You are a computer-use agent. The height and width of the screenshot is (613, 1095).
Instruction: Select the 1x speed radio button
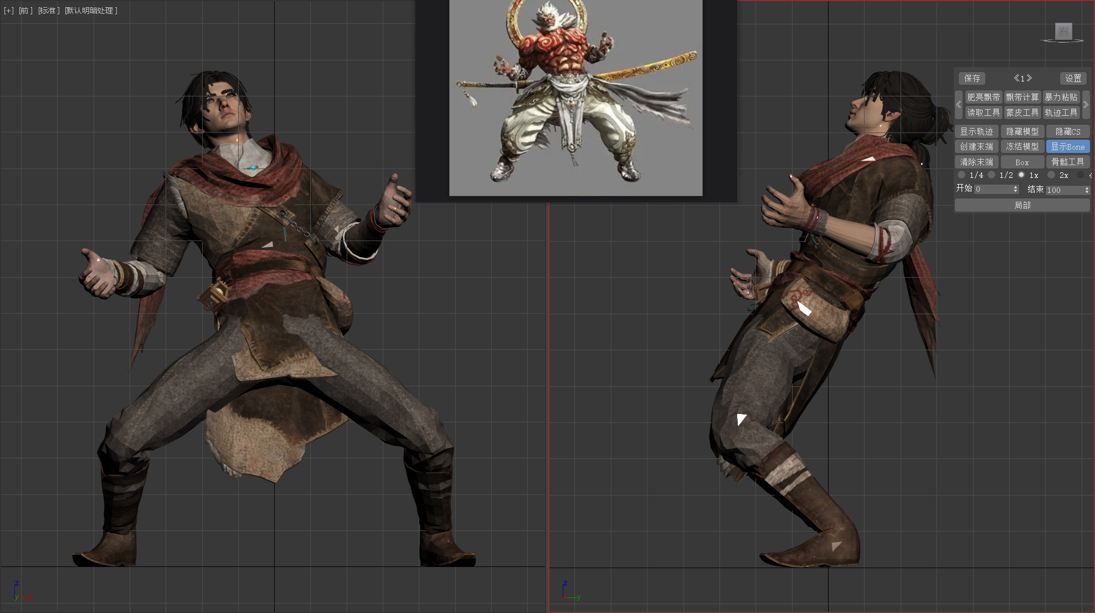pyautogui.click(x=1021, y=175)
